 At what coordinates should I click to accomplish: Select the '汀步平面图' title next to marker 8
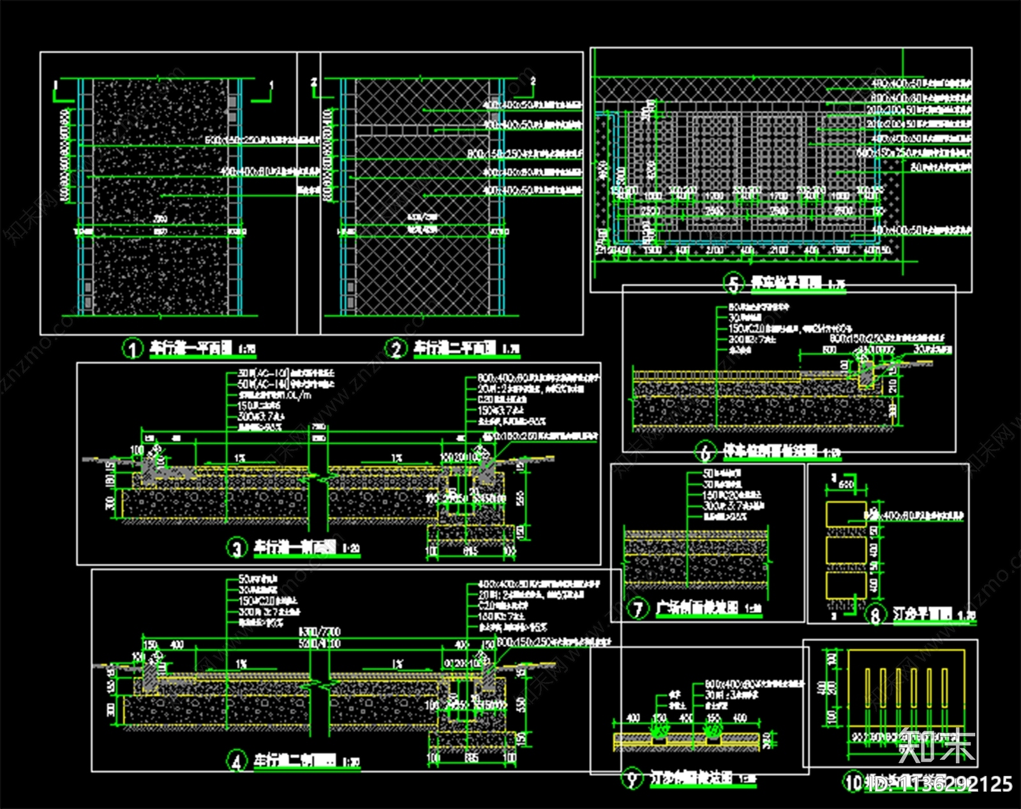click(923, 614)
